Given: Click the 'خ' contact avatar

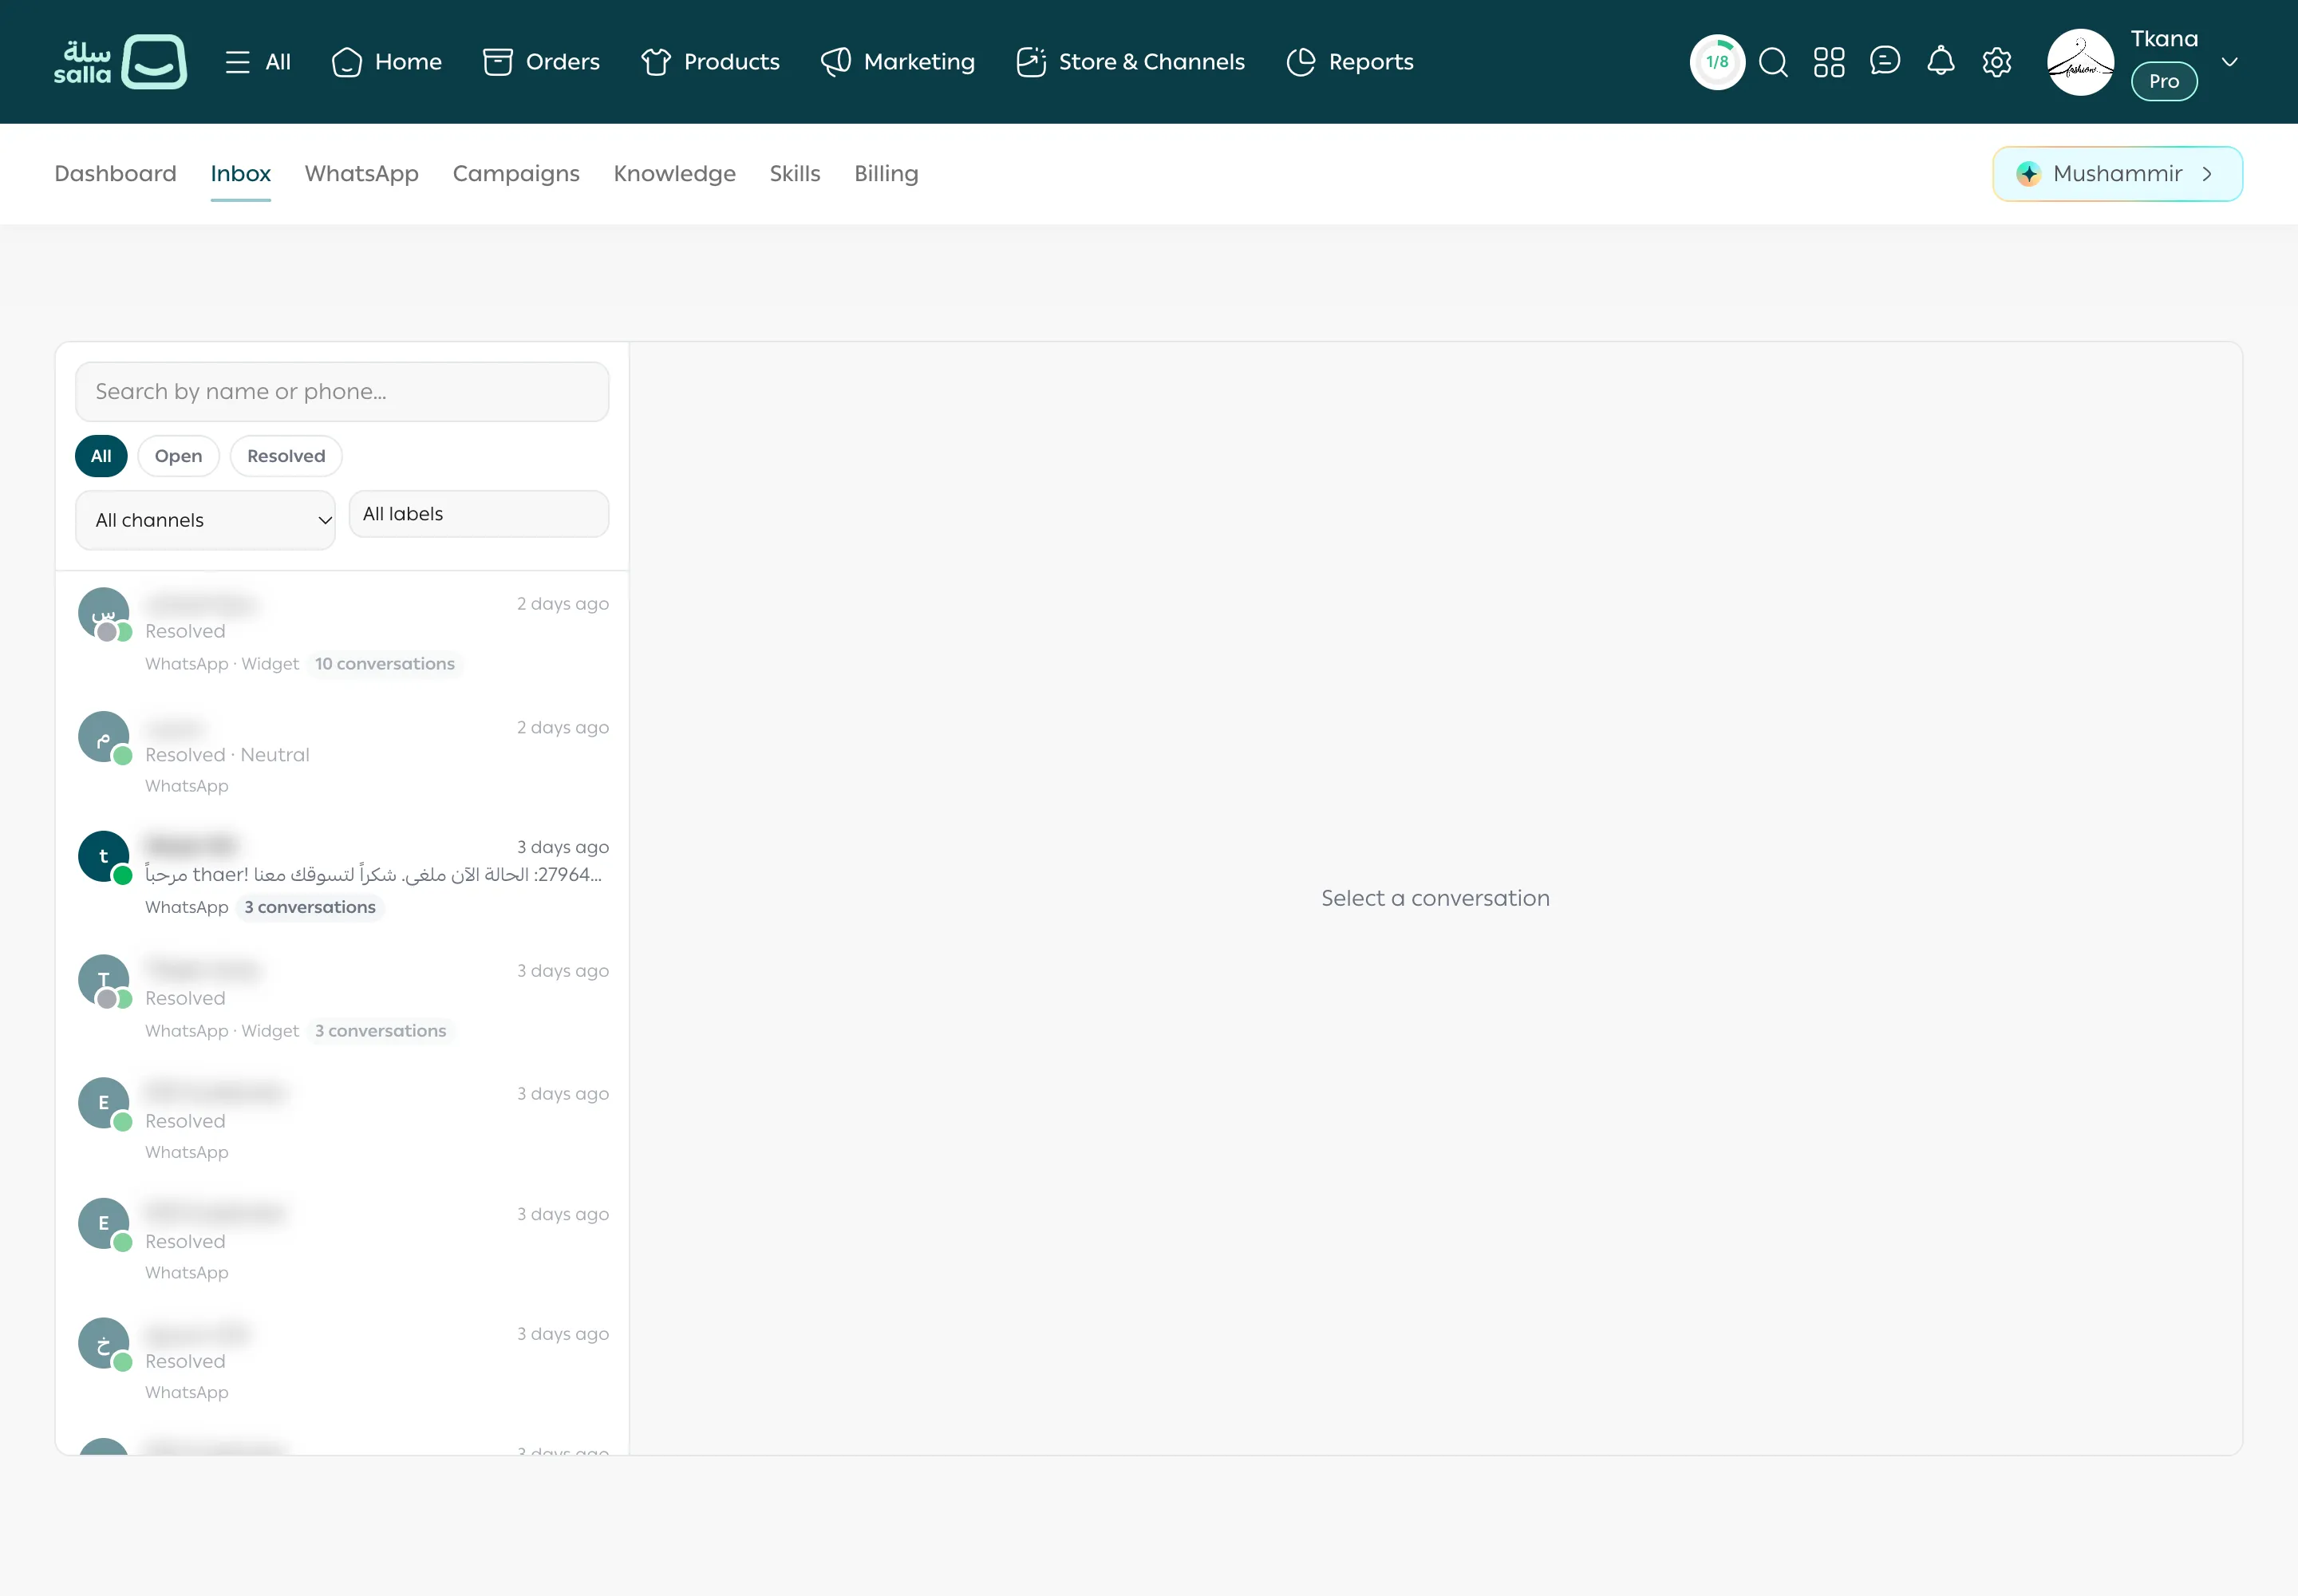Looking at the screenshot, I should pos(104,1343).
